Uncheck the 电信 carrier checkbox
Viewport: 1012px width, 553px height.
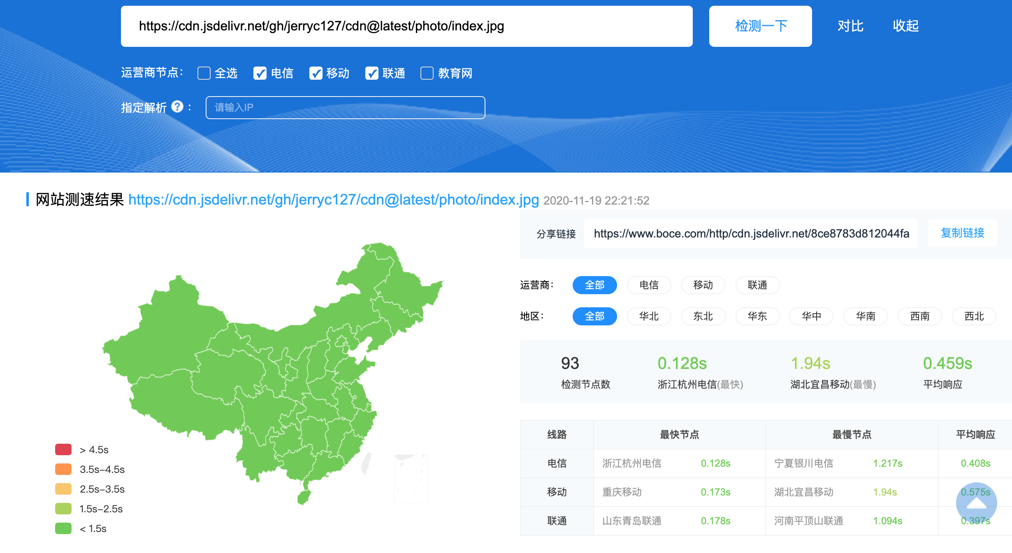coord(260,73)
